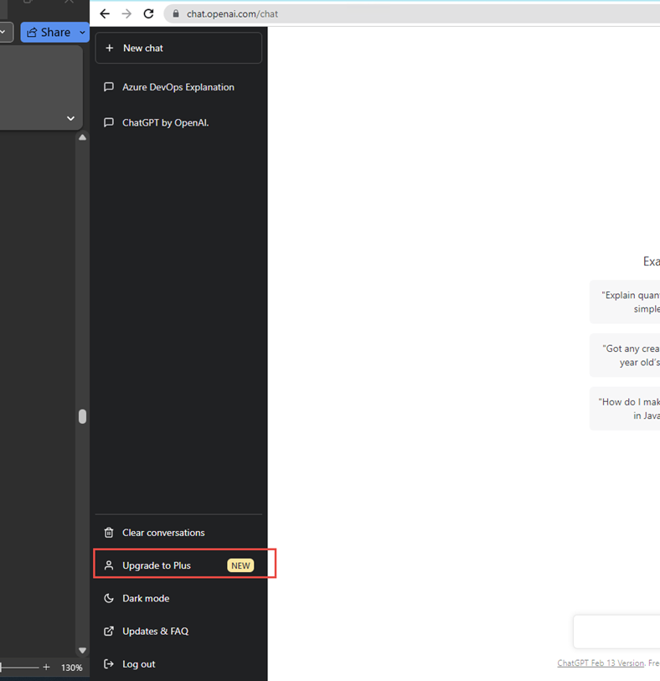Open the Share dropdown arrow
This screenshot has width=660, height=681.
click(82, 32)
